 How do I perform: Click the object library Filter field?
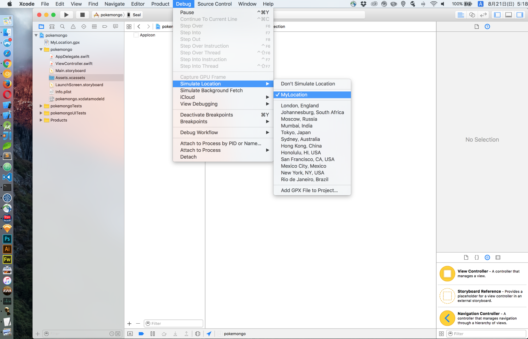pyautogui.click(x=486, y=334)
